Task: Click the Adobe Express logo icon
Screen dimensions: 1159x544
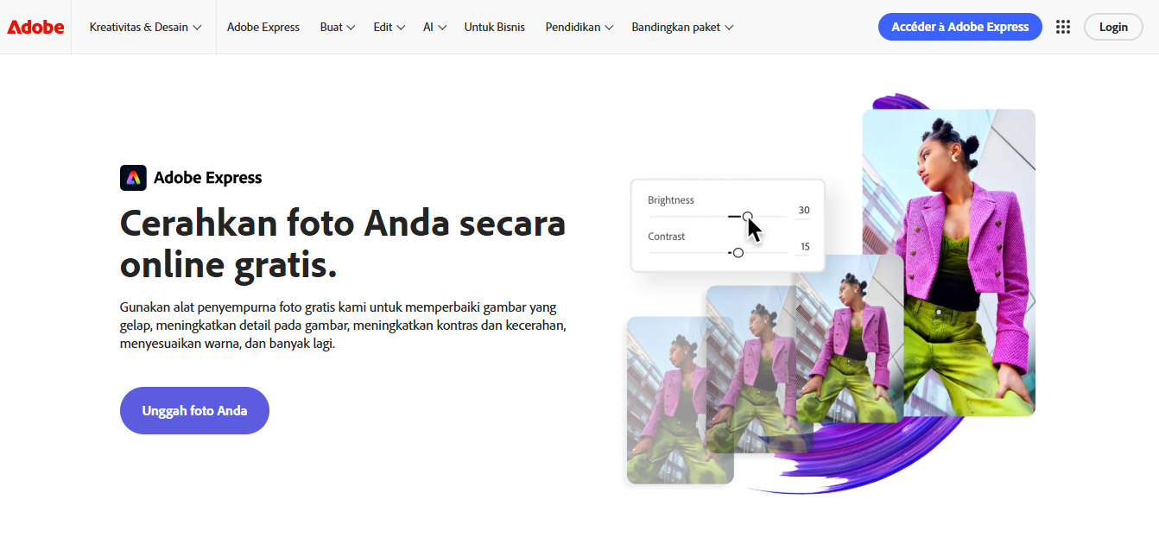Action: pos(133,178)
